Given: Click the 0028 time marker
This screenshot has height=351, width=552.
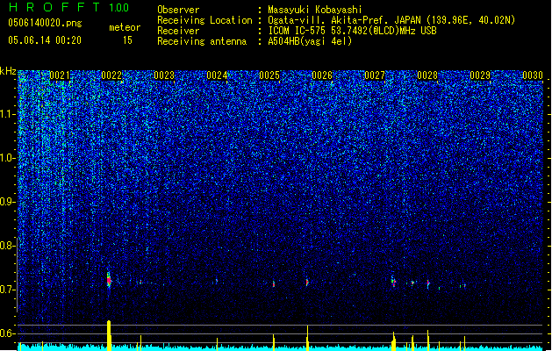Looking at the screenshot, I should (x=427, y=75).
